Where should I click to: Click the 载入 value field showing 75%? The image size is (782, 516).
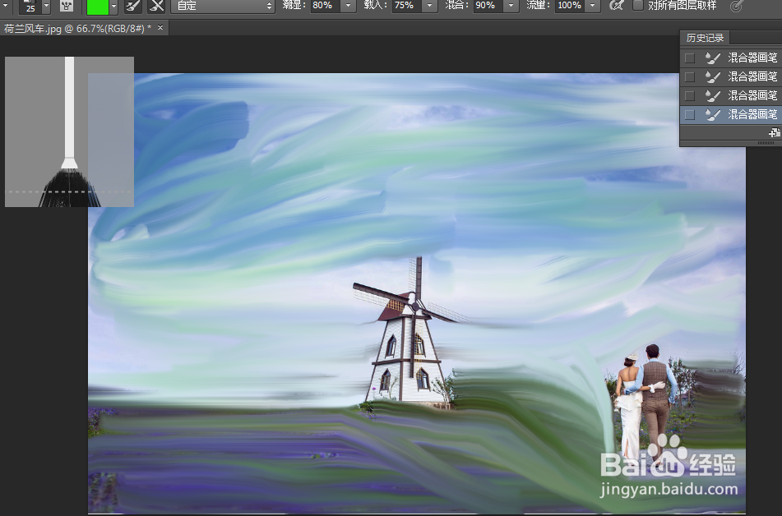click(407, 6)
